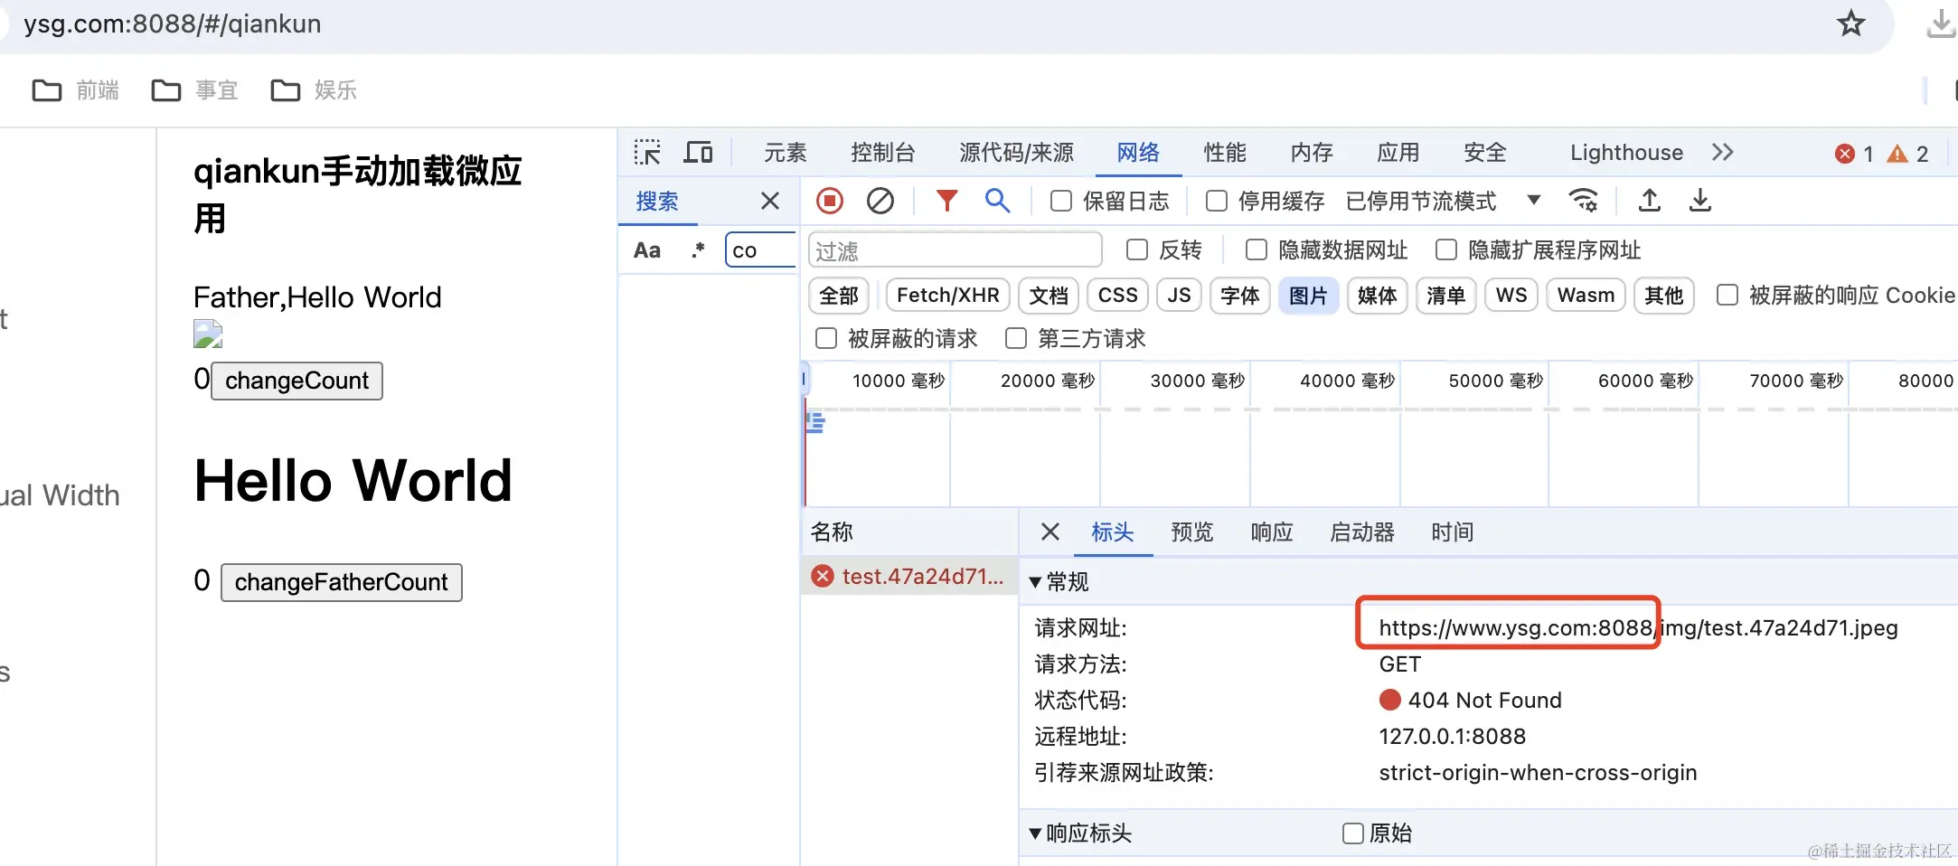Stop recording network log
Screen dimensions: 1958x866
(x=830, y=201)
